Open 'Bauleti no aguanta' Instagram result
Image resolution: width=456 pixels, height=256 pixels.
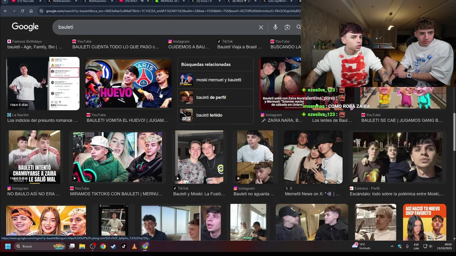(254, 194)
